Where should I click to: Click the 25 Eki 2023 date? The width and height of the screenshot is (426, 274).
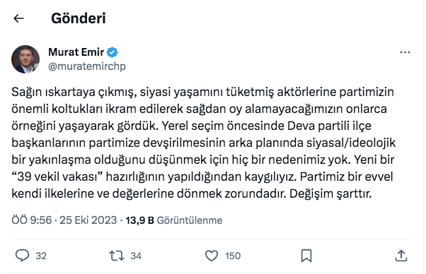[88, 220]
